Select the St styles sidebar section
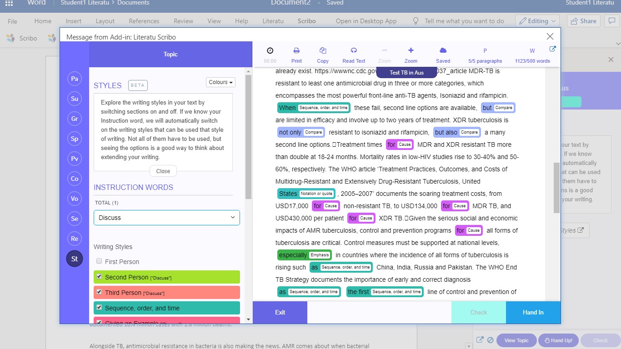Screen dimensions: 621x349 pos(75,259)
